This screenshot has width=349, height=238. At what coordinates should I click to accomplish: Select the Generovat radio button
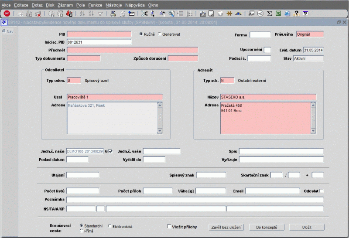pyautogui.click(x=159, y=34)
